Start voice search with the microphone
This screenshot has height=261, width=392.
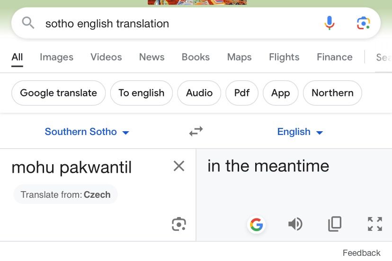[330, 23]
